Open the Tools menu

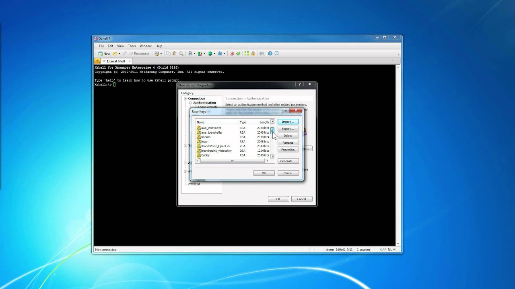tap(132, 46)
